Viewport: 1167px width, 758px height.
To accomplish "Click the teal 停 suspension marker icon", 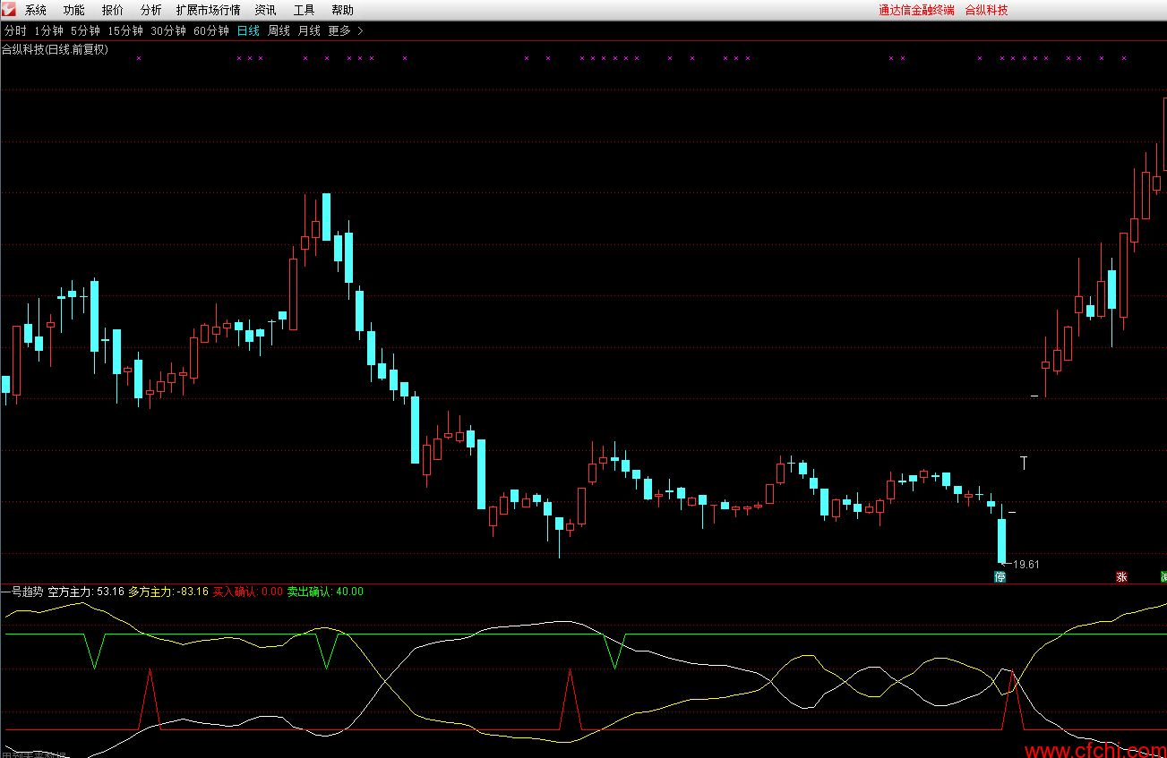I will (1000, 577).
